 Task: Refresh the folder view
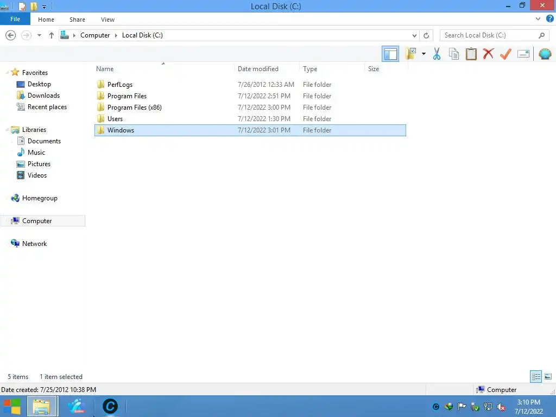point(426,35)
